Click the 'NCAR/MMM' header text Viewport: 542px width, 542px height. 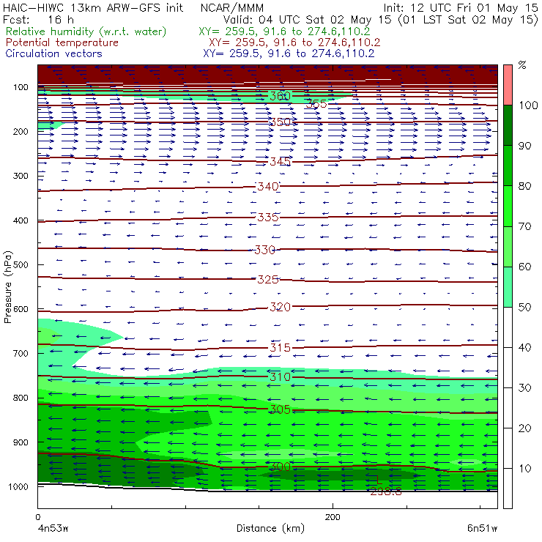pyautogui.click(x=232, y=7)
